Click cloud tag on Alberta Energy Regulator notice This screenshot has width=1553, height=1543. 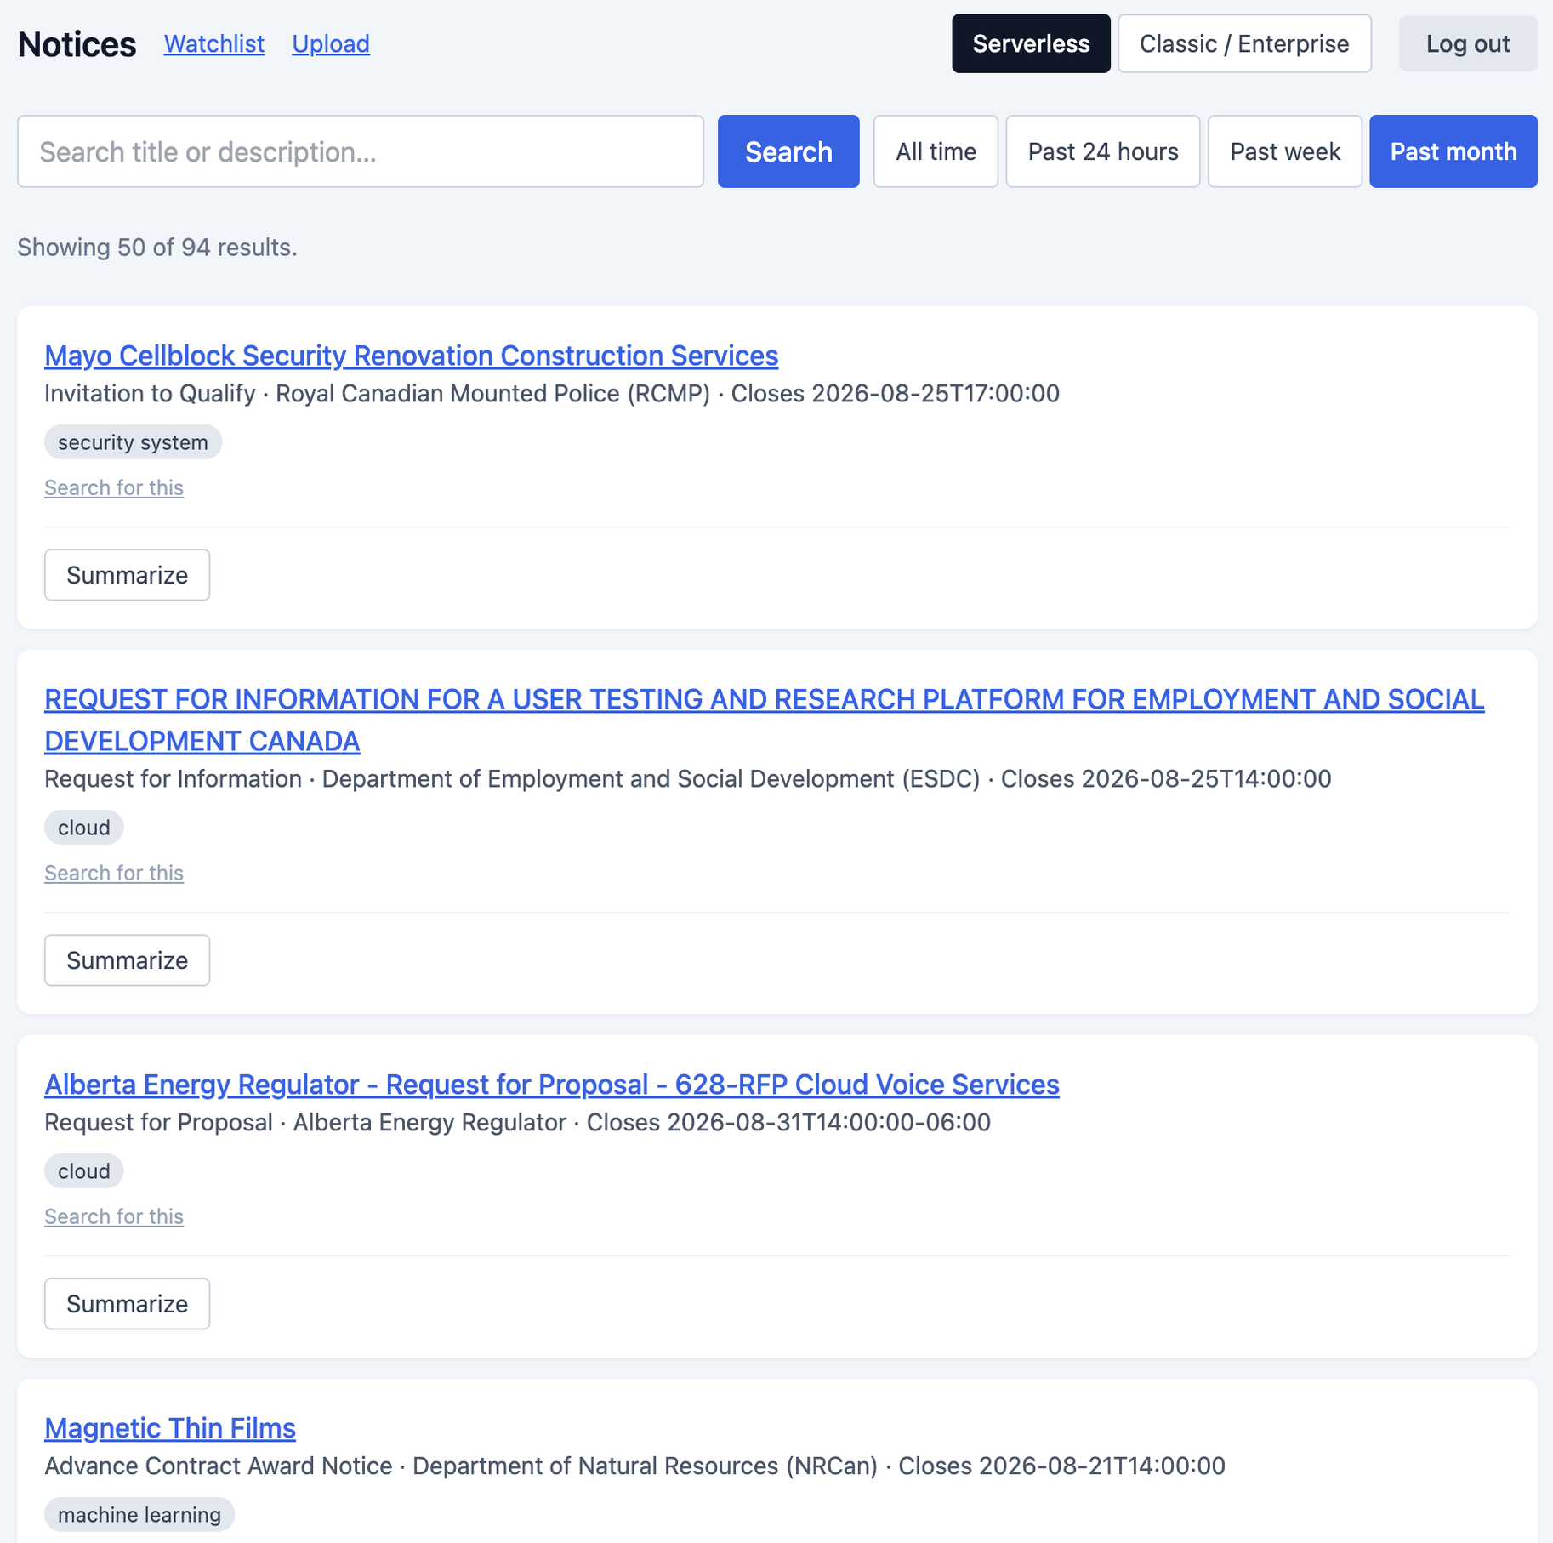click(x=83, y=1171)
